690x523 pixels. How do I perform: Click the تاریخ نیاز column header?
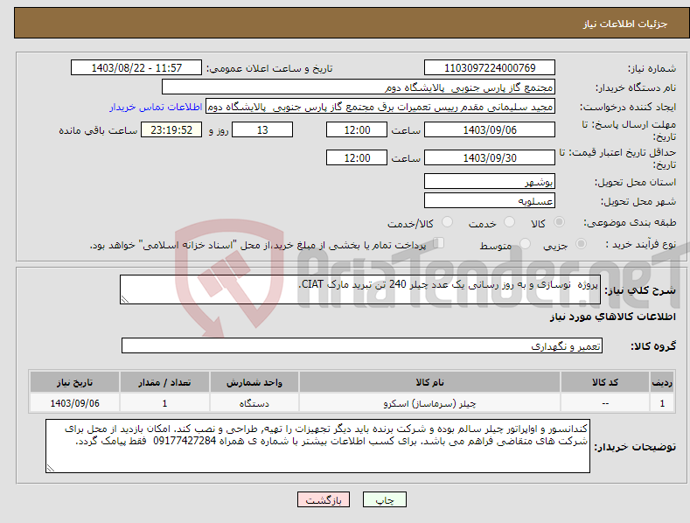(x=75, y=382)
